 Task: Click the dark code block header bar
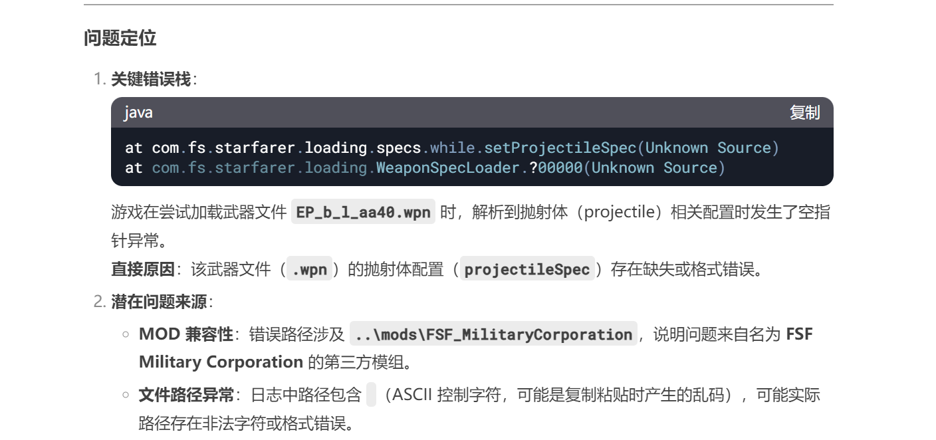(465, 113)
